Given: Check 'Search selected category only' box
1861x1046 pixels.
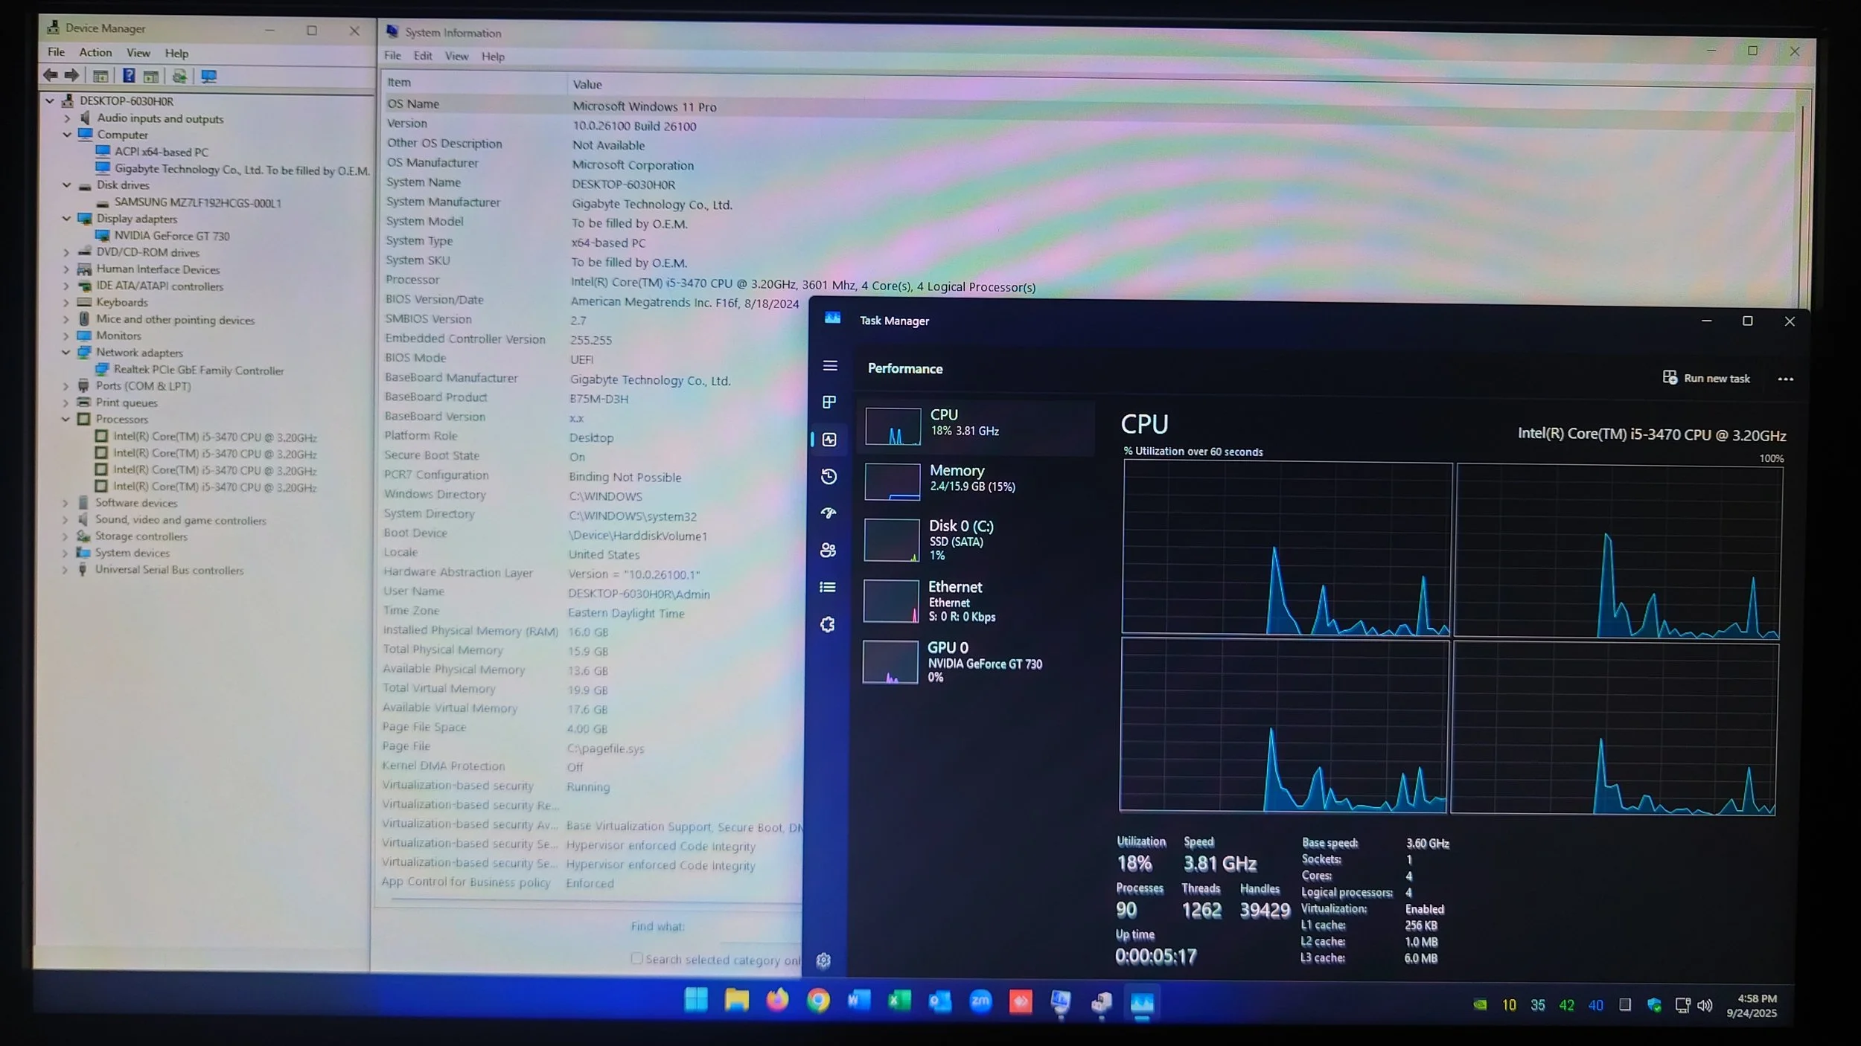Looking at the screenshot, I should (x=637, y=958).
